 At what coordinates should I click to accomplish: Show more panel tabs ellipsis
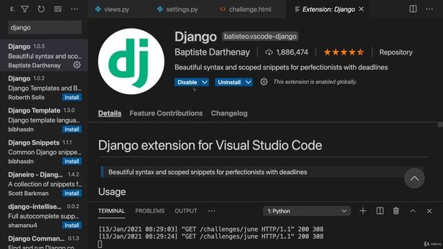212,211
